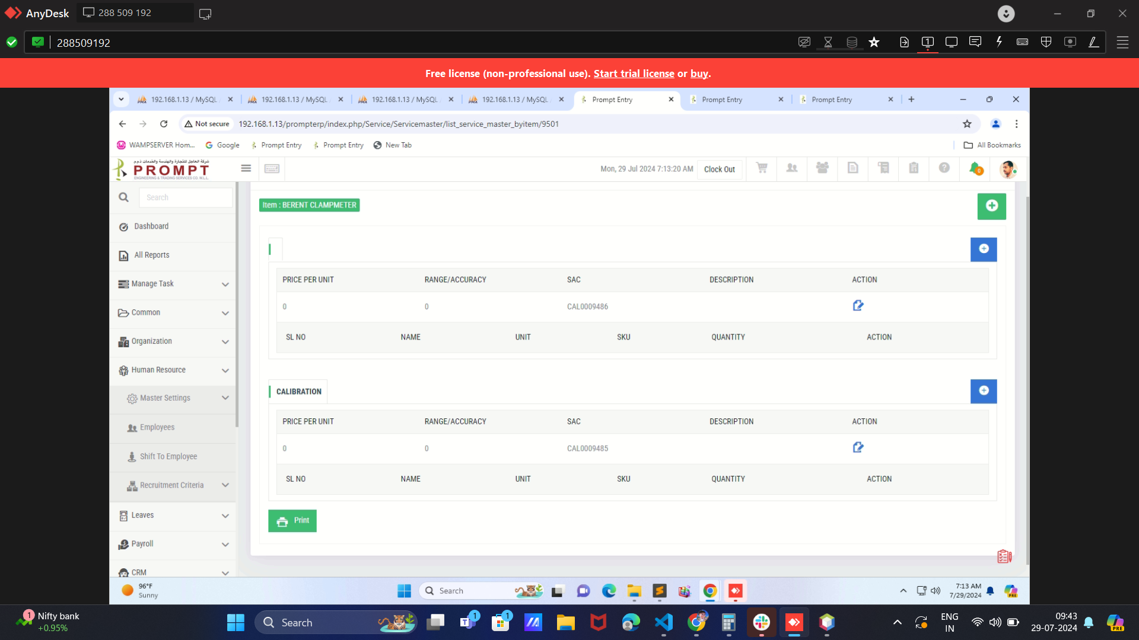Click the sidebar Search input field

coord(185,197)
